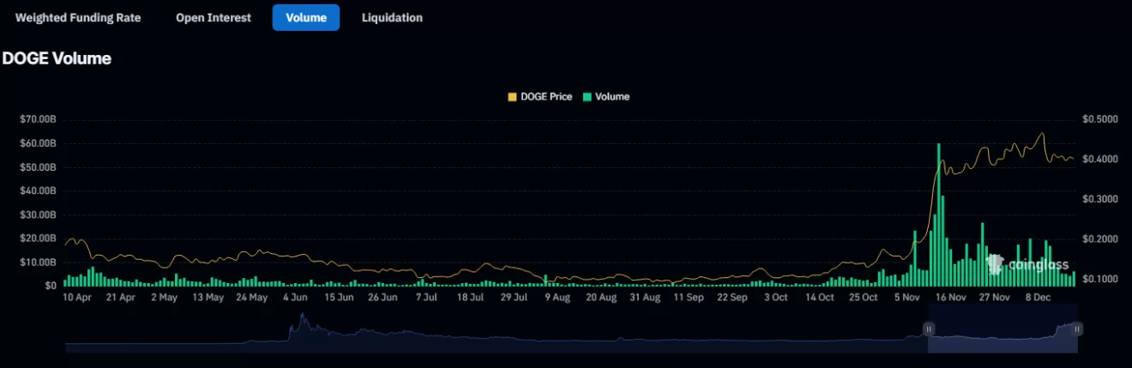Grab the right range slider handle
This screenshot has width=1132, height=368.
coord(1077,329)
